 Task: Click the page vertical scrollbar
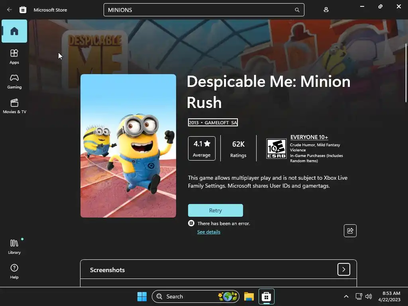[406, 73]
